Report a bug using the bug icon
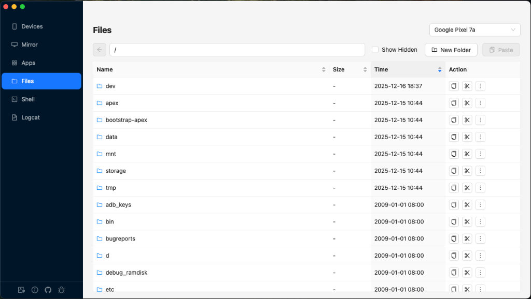Image resolution: width=531 pixels, height=299 pixels. 61,290
